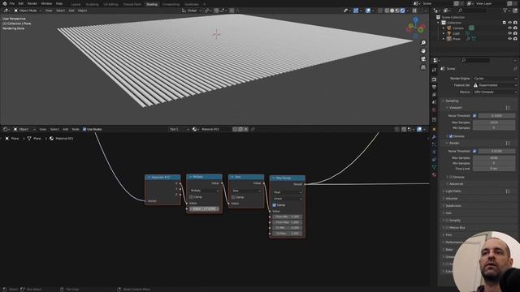Screen dimensions: 520x292
Task: Select rendered viewport shading mode
Action: tap(403, 11)
